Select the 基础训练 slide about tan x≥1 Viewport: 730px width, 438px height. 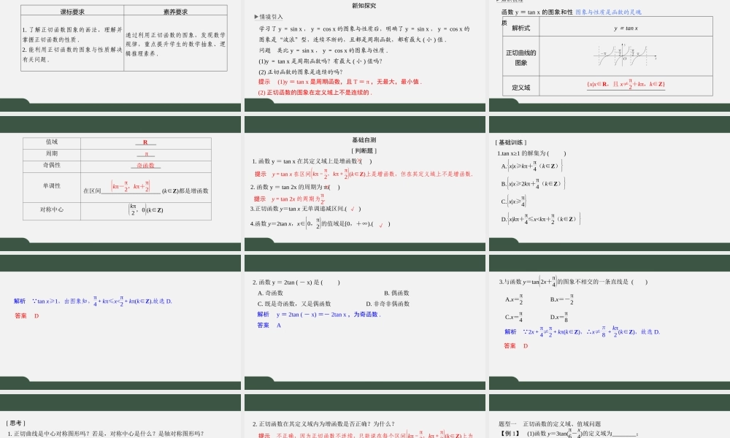click(x=609, y=186)
